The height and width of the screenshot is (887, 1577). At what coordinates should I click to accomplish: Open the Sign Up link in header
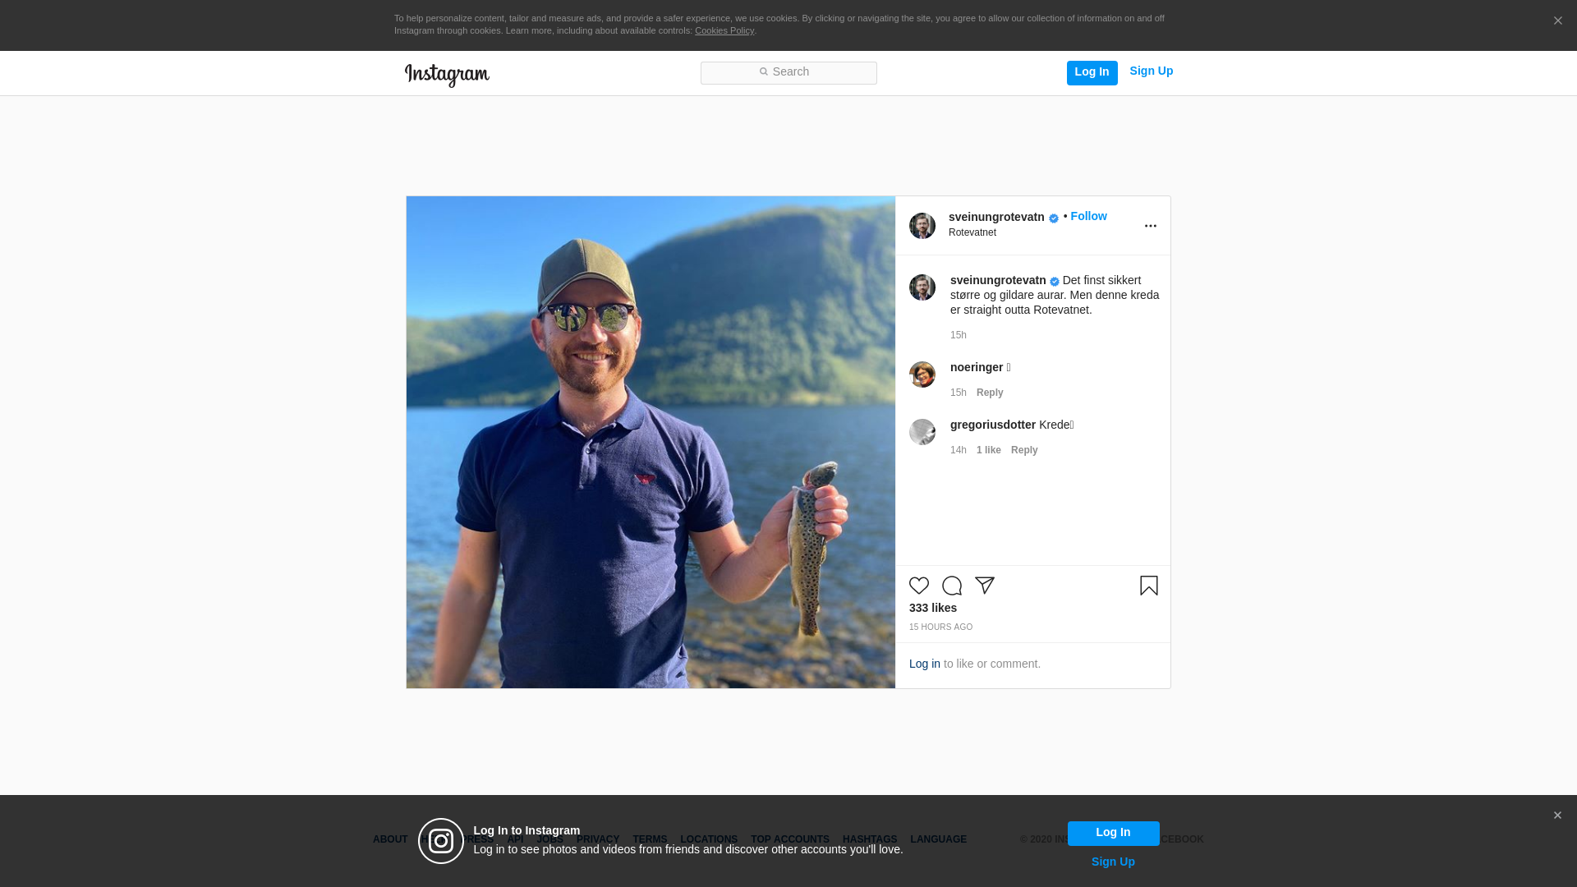pos(1151,71)
